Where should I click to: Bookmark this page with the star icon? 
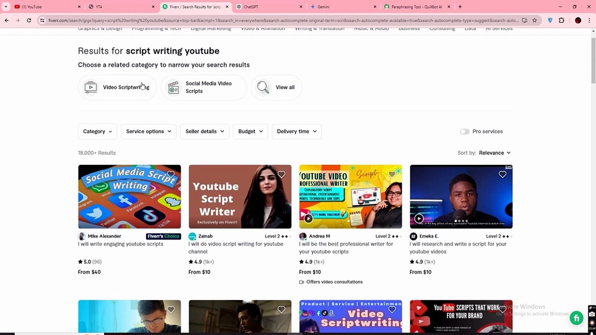point(535,20)
